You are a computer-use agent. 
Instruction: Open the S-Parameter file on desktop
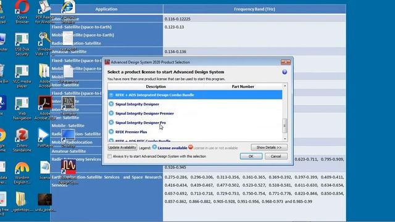coord(69,74)
